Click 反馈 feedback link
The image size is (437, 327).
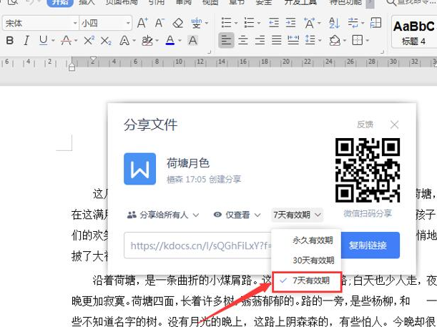tap(365, 125)
